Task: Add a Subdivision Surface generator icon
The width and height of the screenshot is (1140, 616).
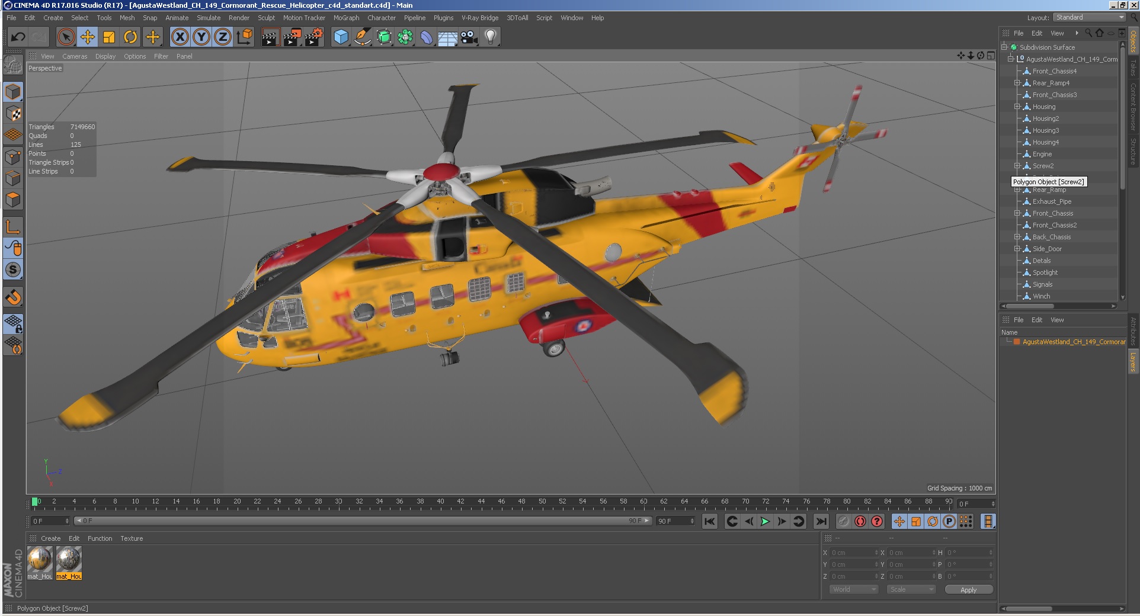Action: click(384, 37)
